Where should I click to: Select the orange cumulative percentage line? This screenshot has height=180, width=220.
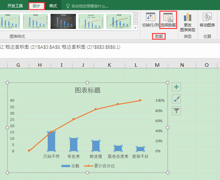pyautogui.click(x=84, y=114)
